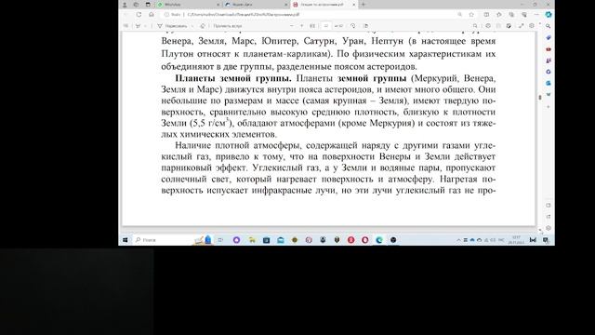Image resolution: width=595 pixels, height=335 pixels.
Task: Fit PDF page to width
Action: (x=312, y=26)
